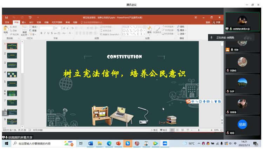Click the Windows Start button
The image size is (263, 149).
7,143
